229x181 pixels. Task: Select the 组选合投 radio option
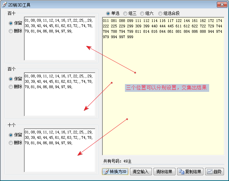point(160,14)
